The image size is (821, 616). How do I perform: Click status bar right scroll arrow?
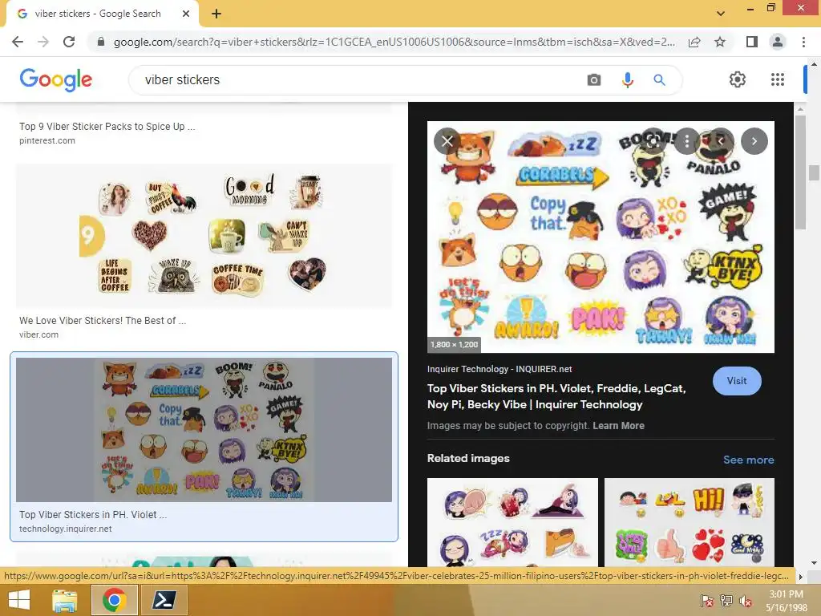coord(800,577)
